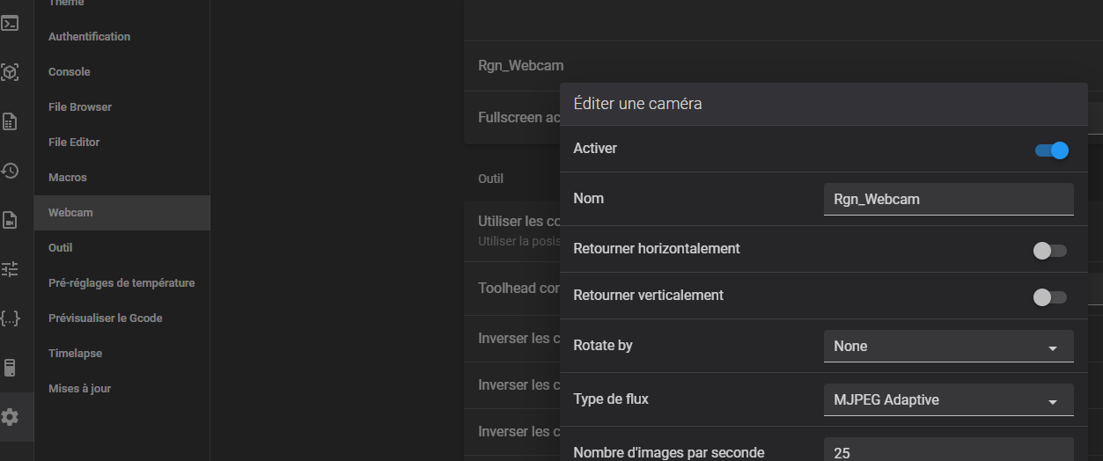This screenshot has width=1103, height=461.
Task: Disable the Activer camera switch
Action: point(1051,150)
